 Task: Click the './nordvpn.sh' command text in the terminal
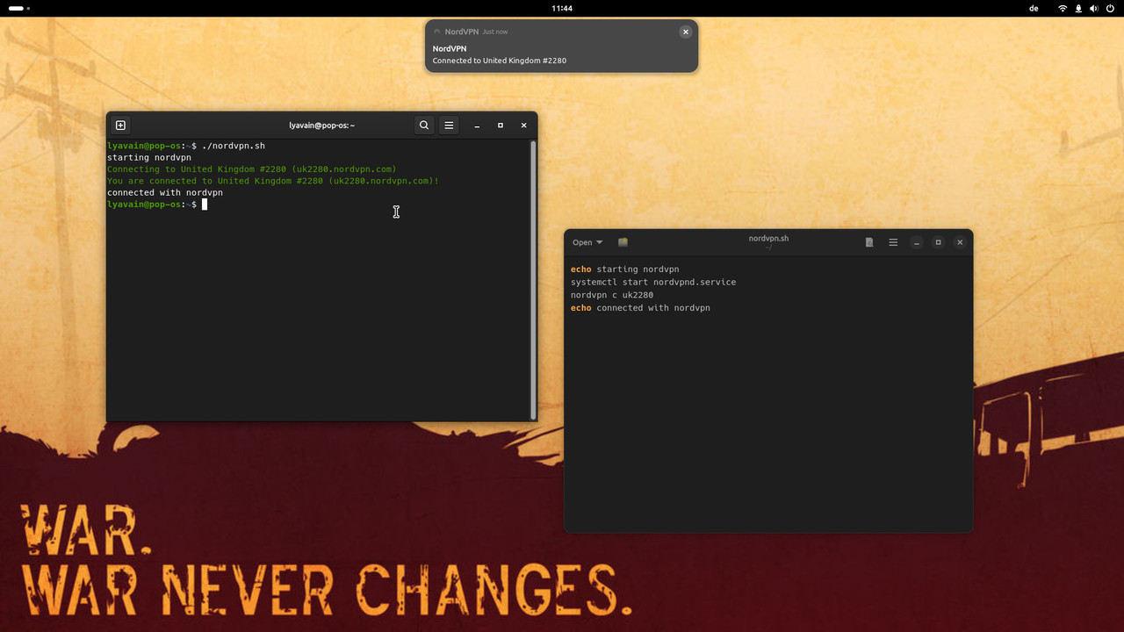pyautogui.click(x=234, y=146)
